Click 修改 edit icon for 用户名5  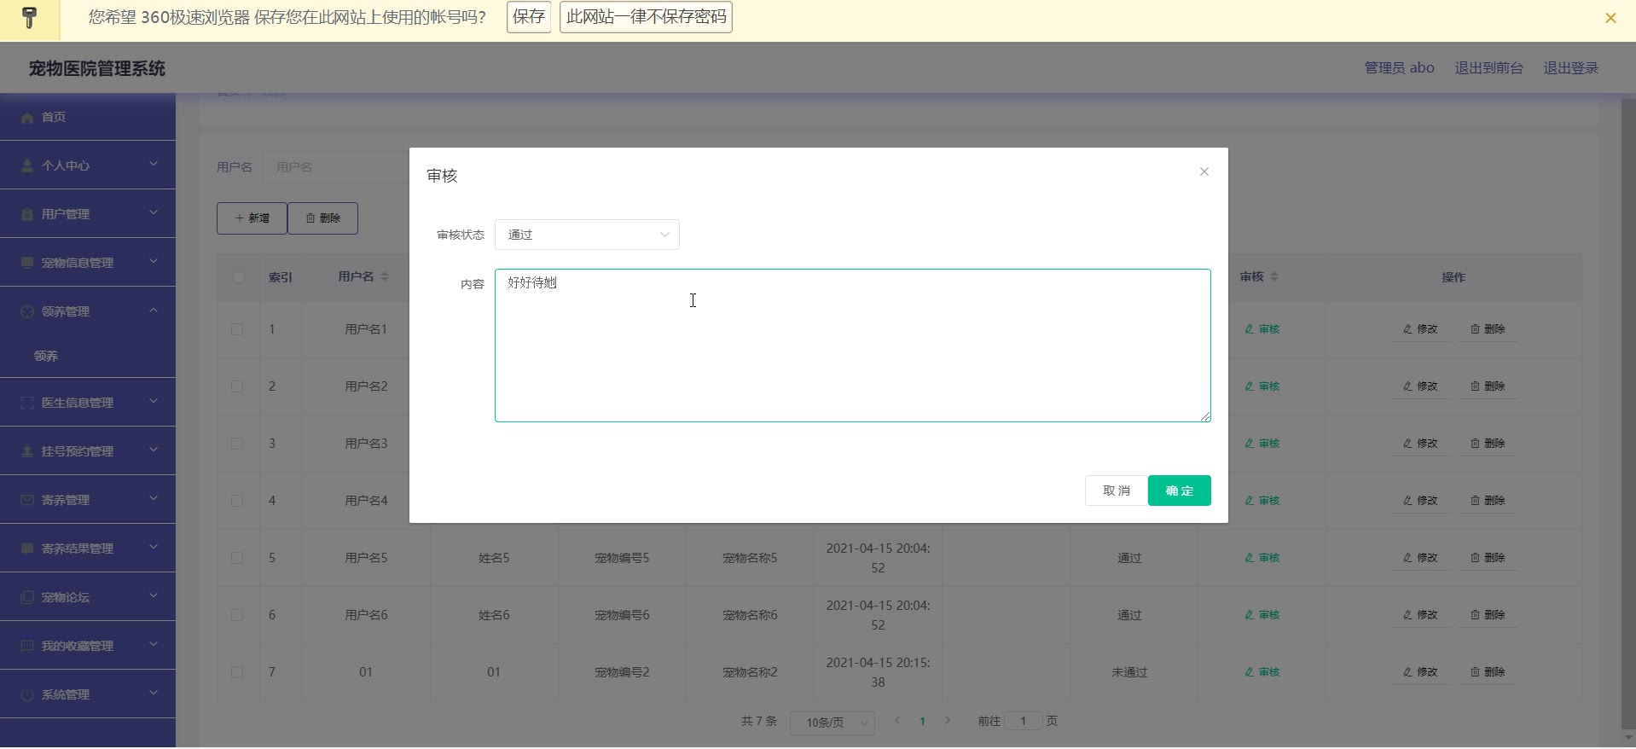click(1407, 558)
